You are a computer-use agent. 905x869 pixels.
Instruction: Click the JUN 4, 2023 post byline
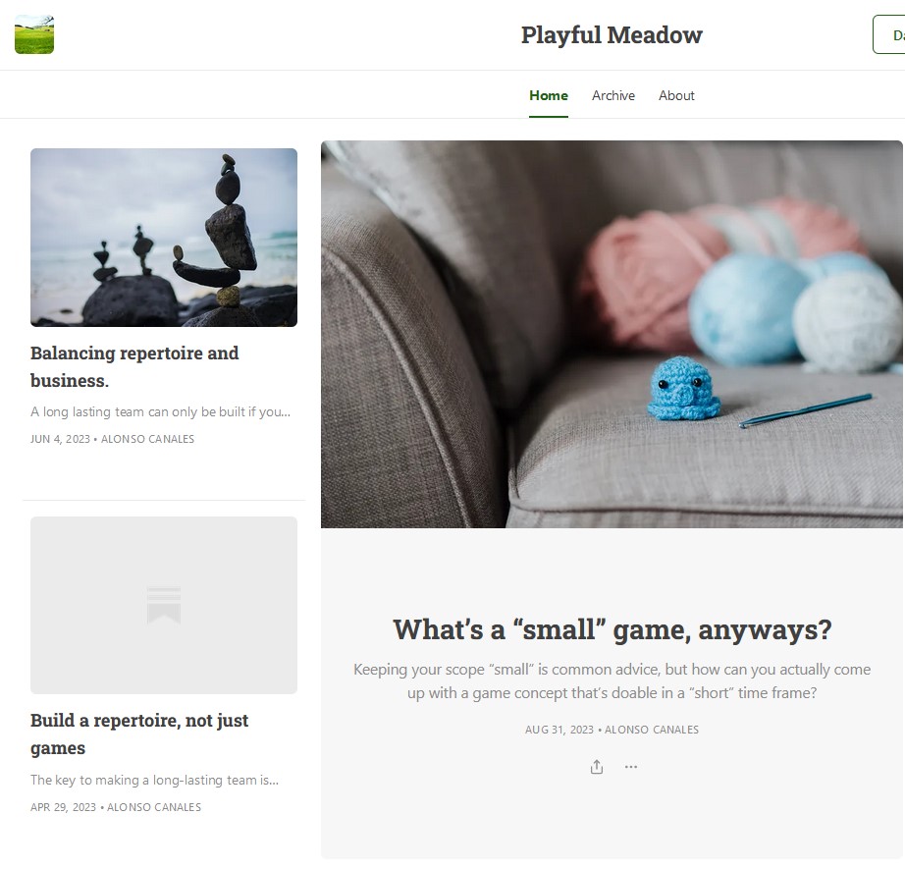click(x=113, y=439)
